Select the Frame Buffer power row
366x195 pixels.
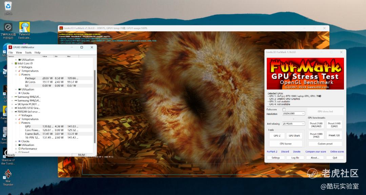point(51,134)
